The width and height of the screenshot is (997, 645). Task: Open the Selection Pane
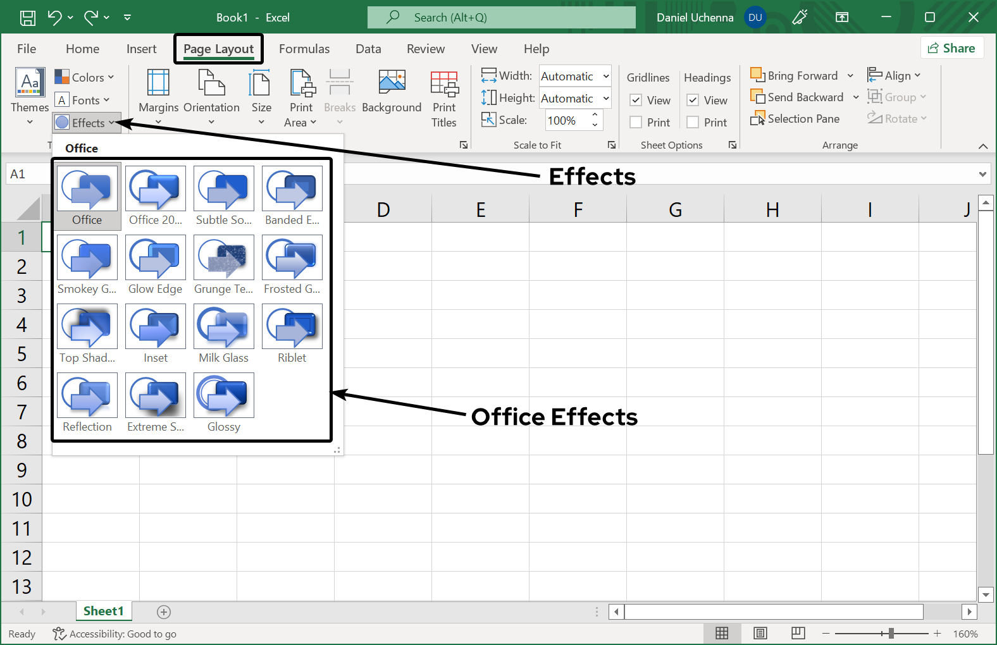(795, 119)
